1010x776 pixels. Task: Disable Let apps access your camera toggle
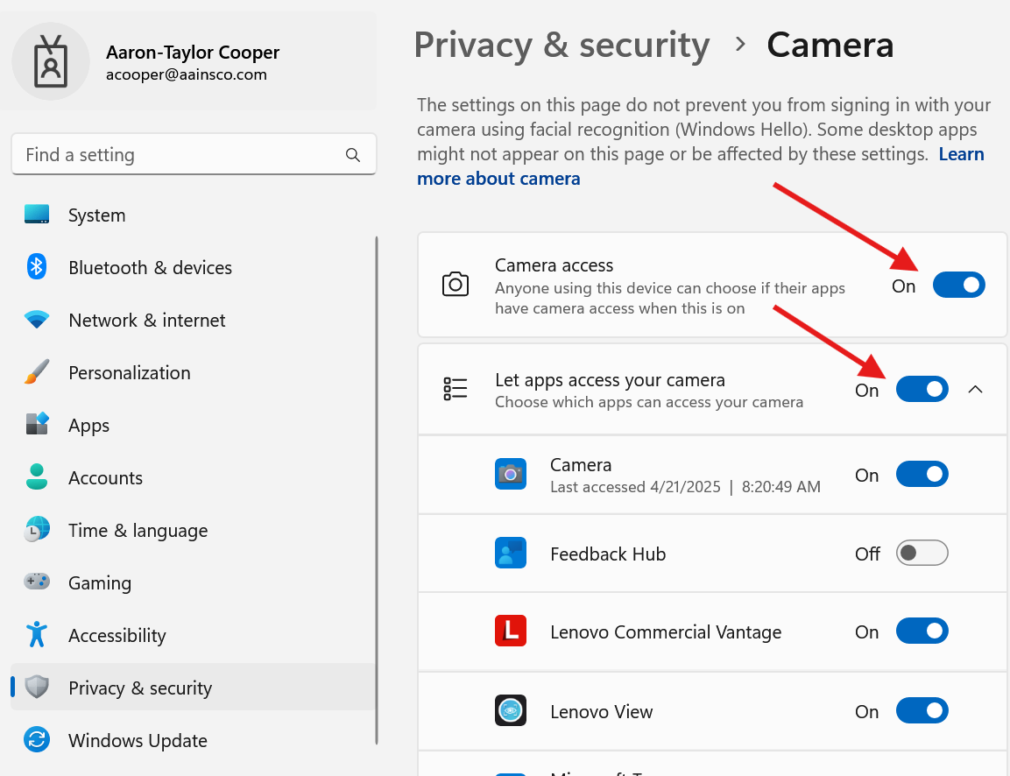coord(922,390)
